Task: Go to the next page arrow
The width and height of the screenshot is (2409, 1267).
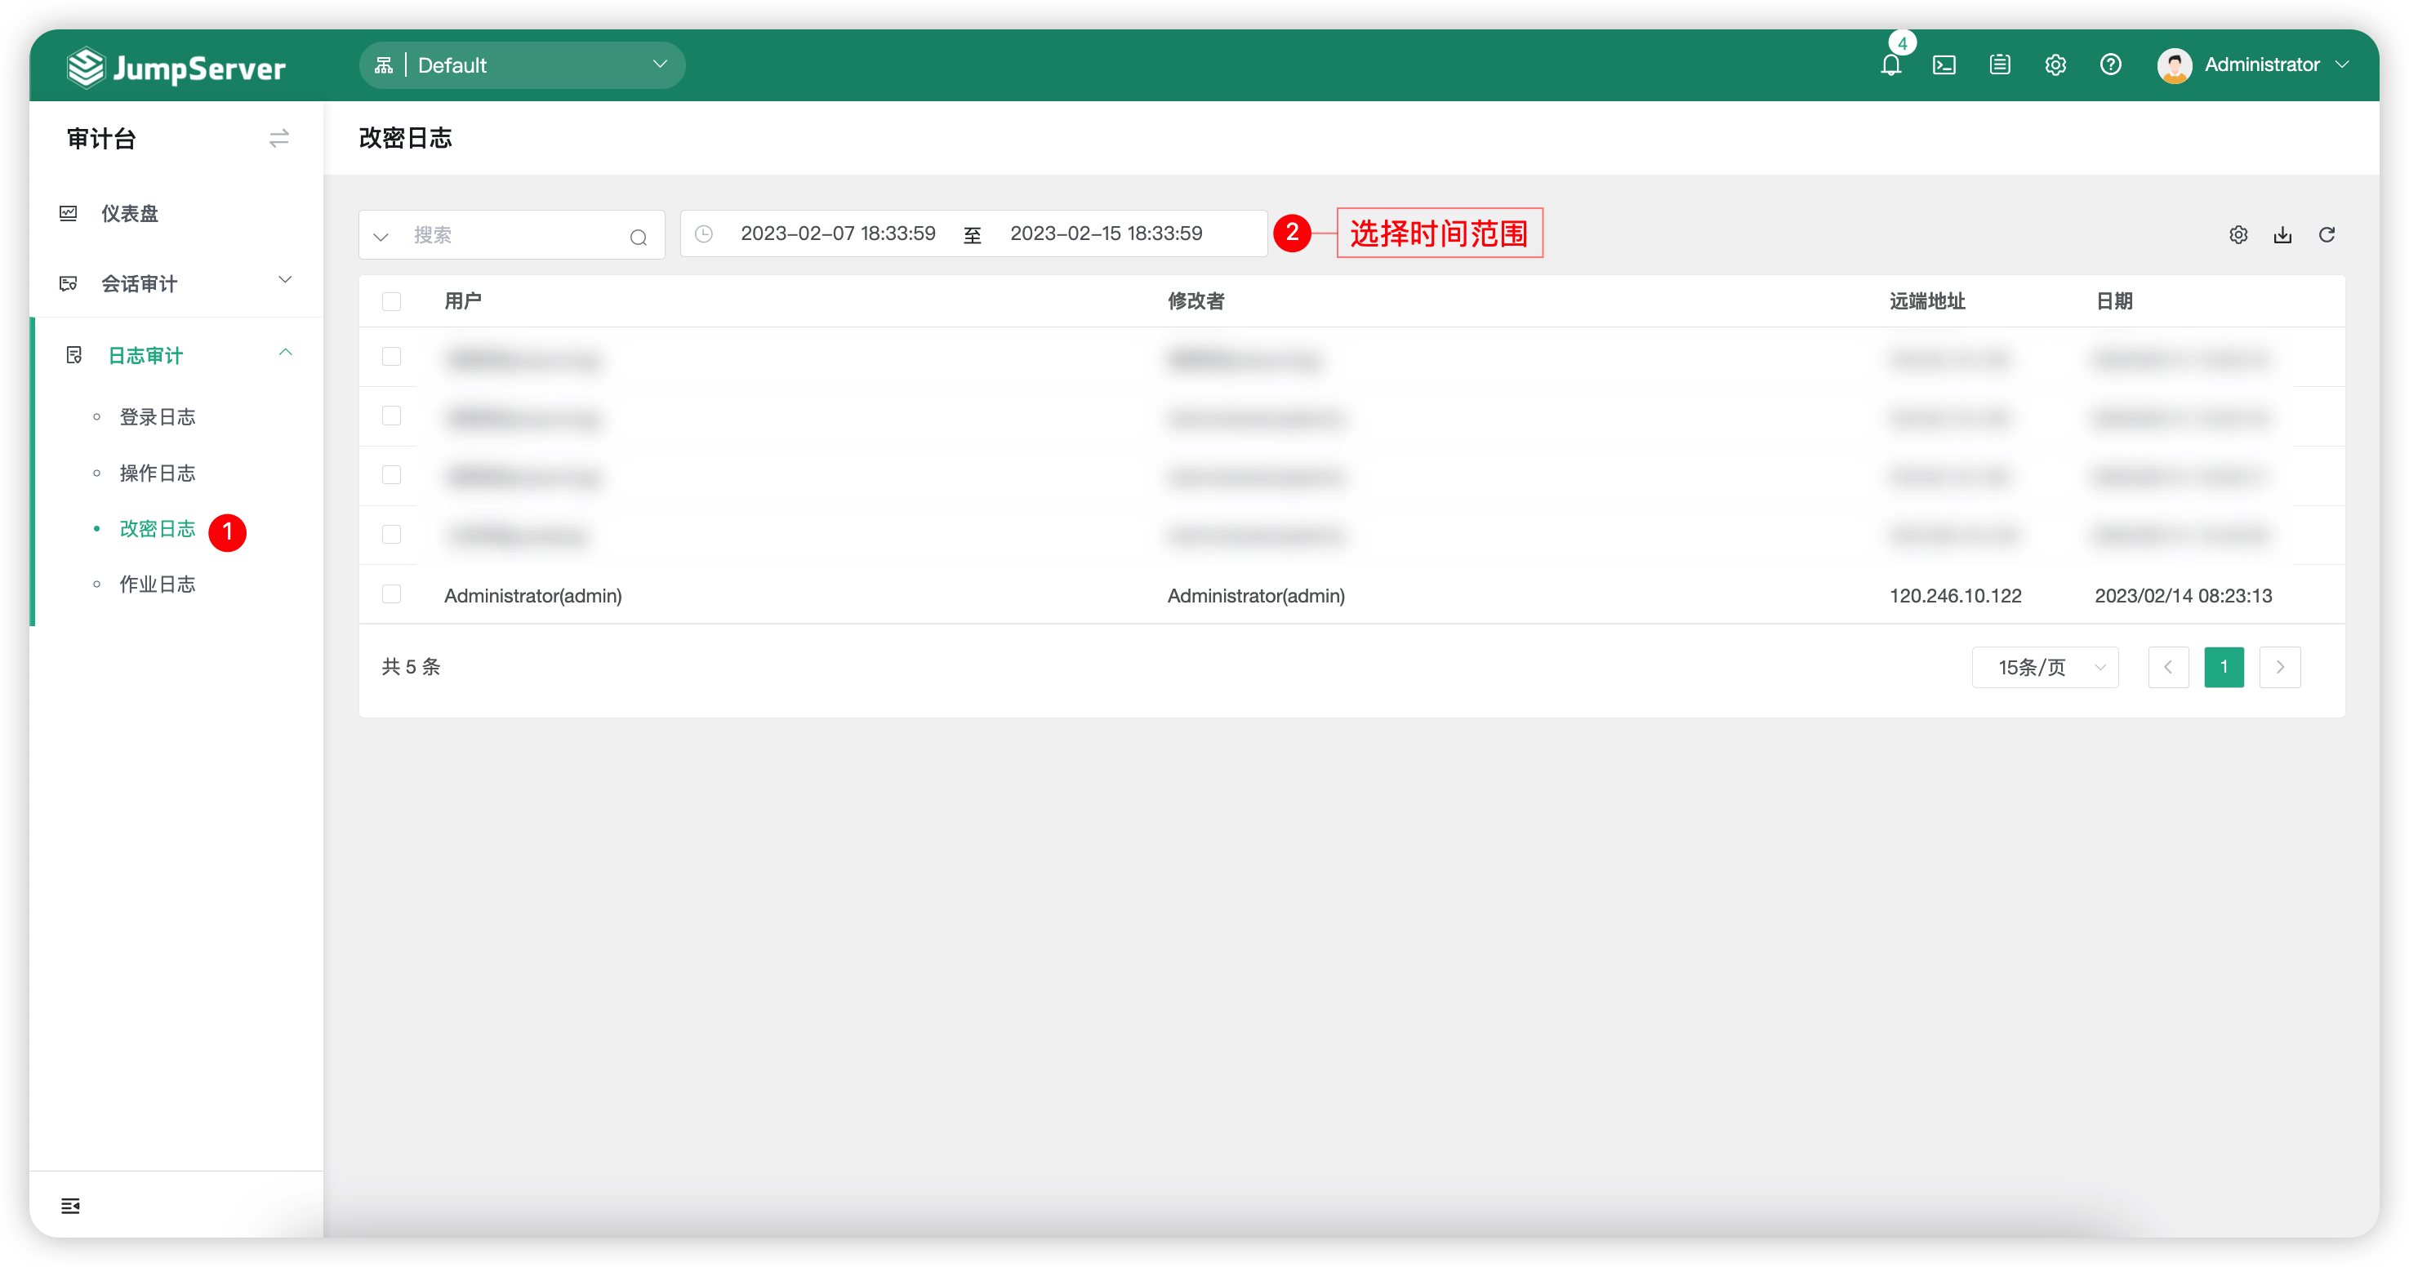Action: 2280,667
